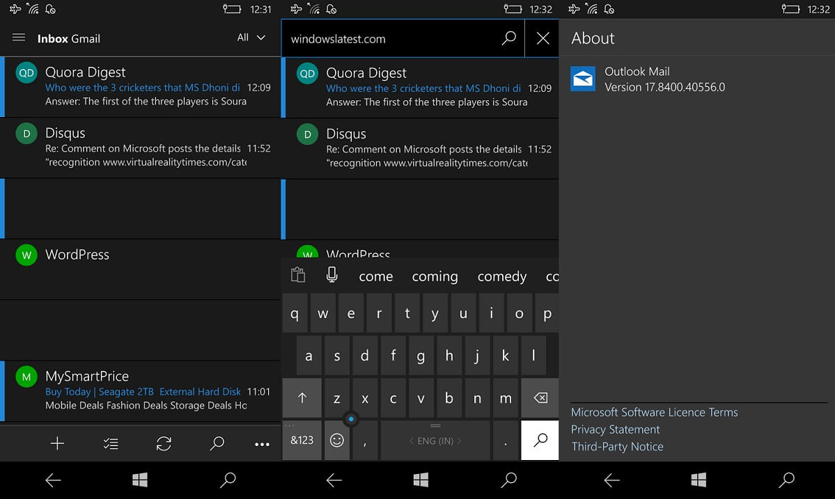The width and height of the screenshot is (835, 499).
Task: Enable selection mode with the checklist icon
Action: 111,443
